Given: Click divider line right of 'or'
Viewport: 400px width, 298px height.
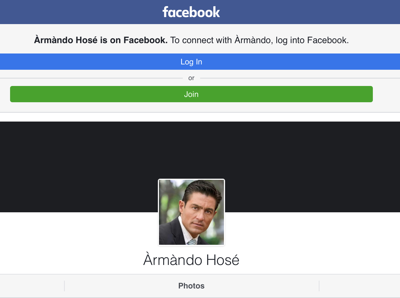Looking at the screenshot, I should 300,78.
